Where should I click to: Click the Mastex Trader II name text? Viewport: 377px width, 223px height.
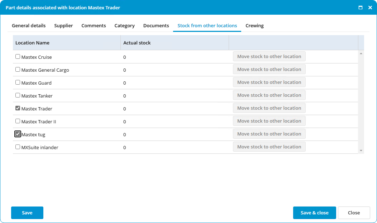[x=39, y=122]
